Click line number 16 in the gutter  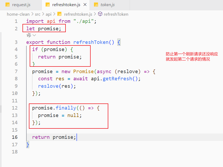click(x=15, y=137)
